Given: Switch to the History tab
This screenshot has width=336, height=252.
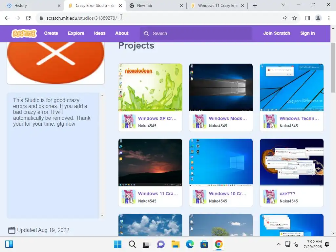Looking at the screenshot, I should (32, 6).
